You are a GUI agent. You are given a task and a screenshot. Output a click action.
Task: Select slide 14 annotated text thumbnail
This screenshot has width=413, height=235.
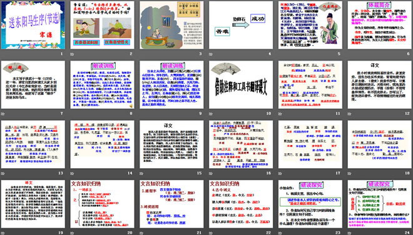pyautogui.click(x=102, y=144)
